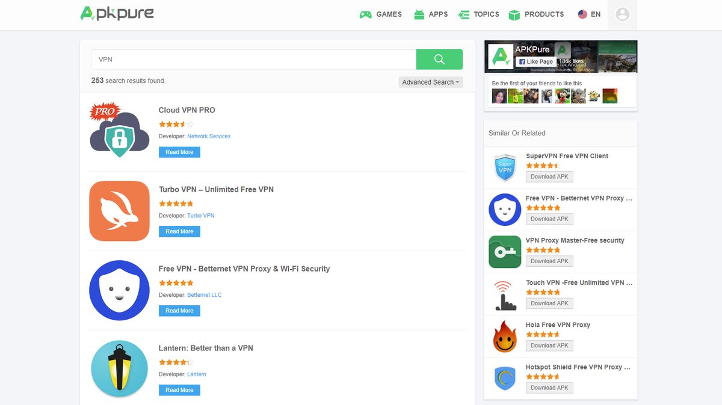The width and height of the screenshot is (722, 405).
Task: Click the Touch VPN signal icon
Action: (x=504, y=293)
